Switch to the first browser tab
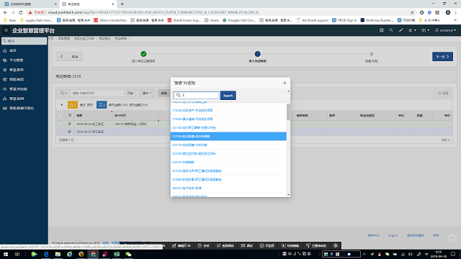461x259 pixels. tap(30, 4)
